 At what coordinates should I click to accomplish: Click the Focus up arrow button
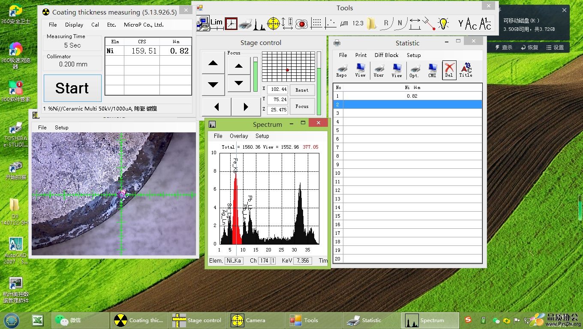tap(239, 66)
